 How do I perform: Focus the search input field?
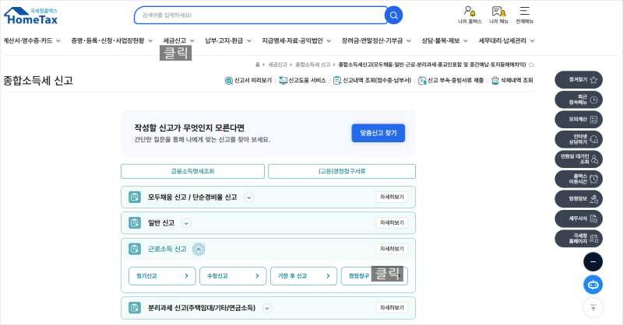[260, 15]
